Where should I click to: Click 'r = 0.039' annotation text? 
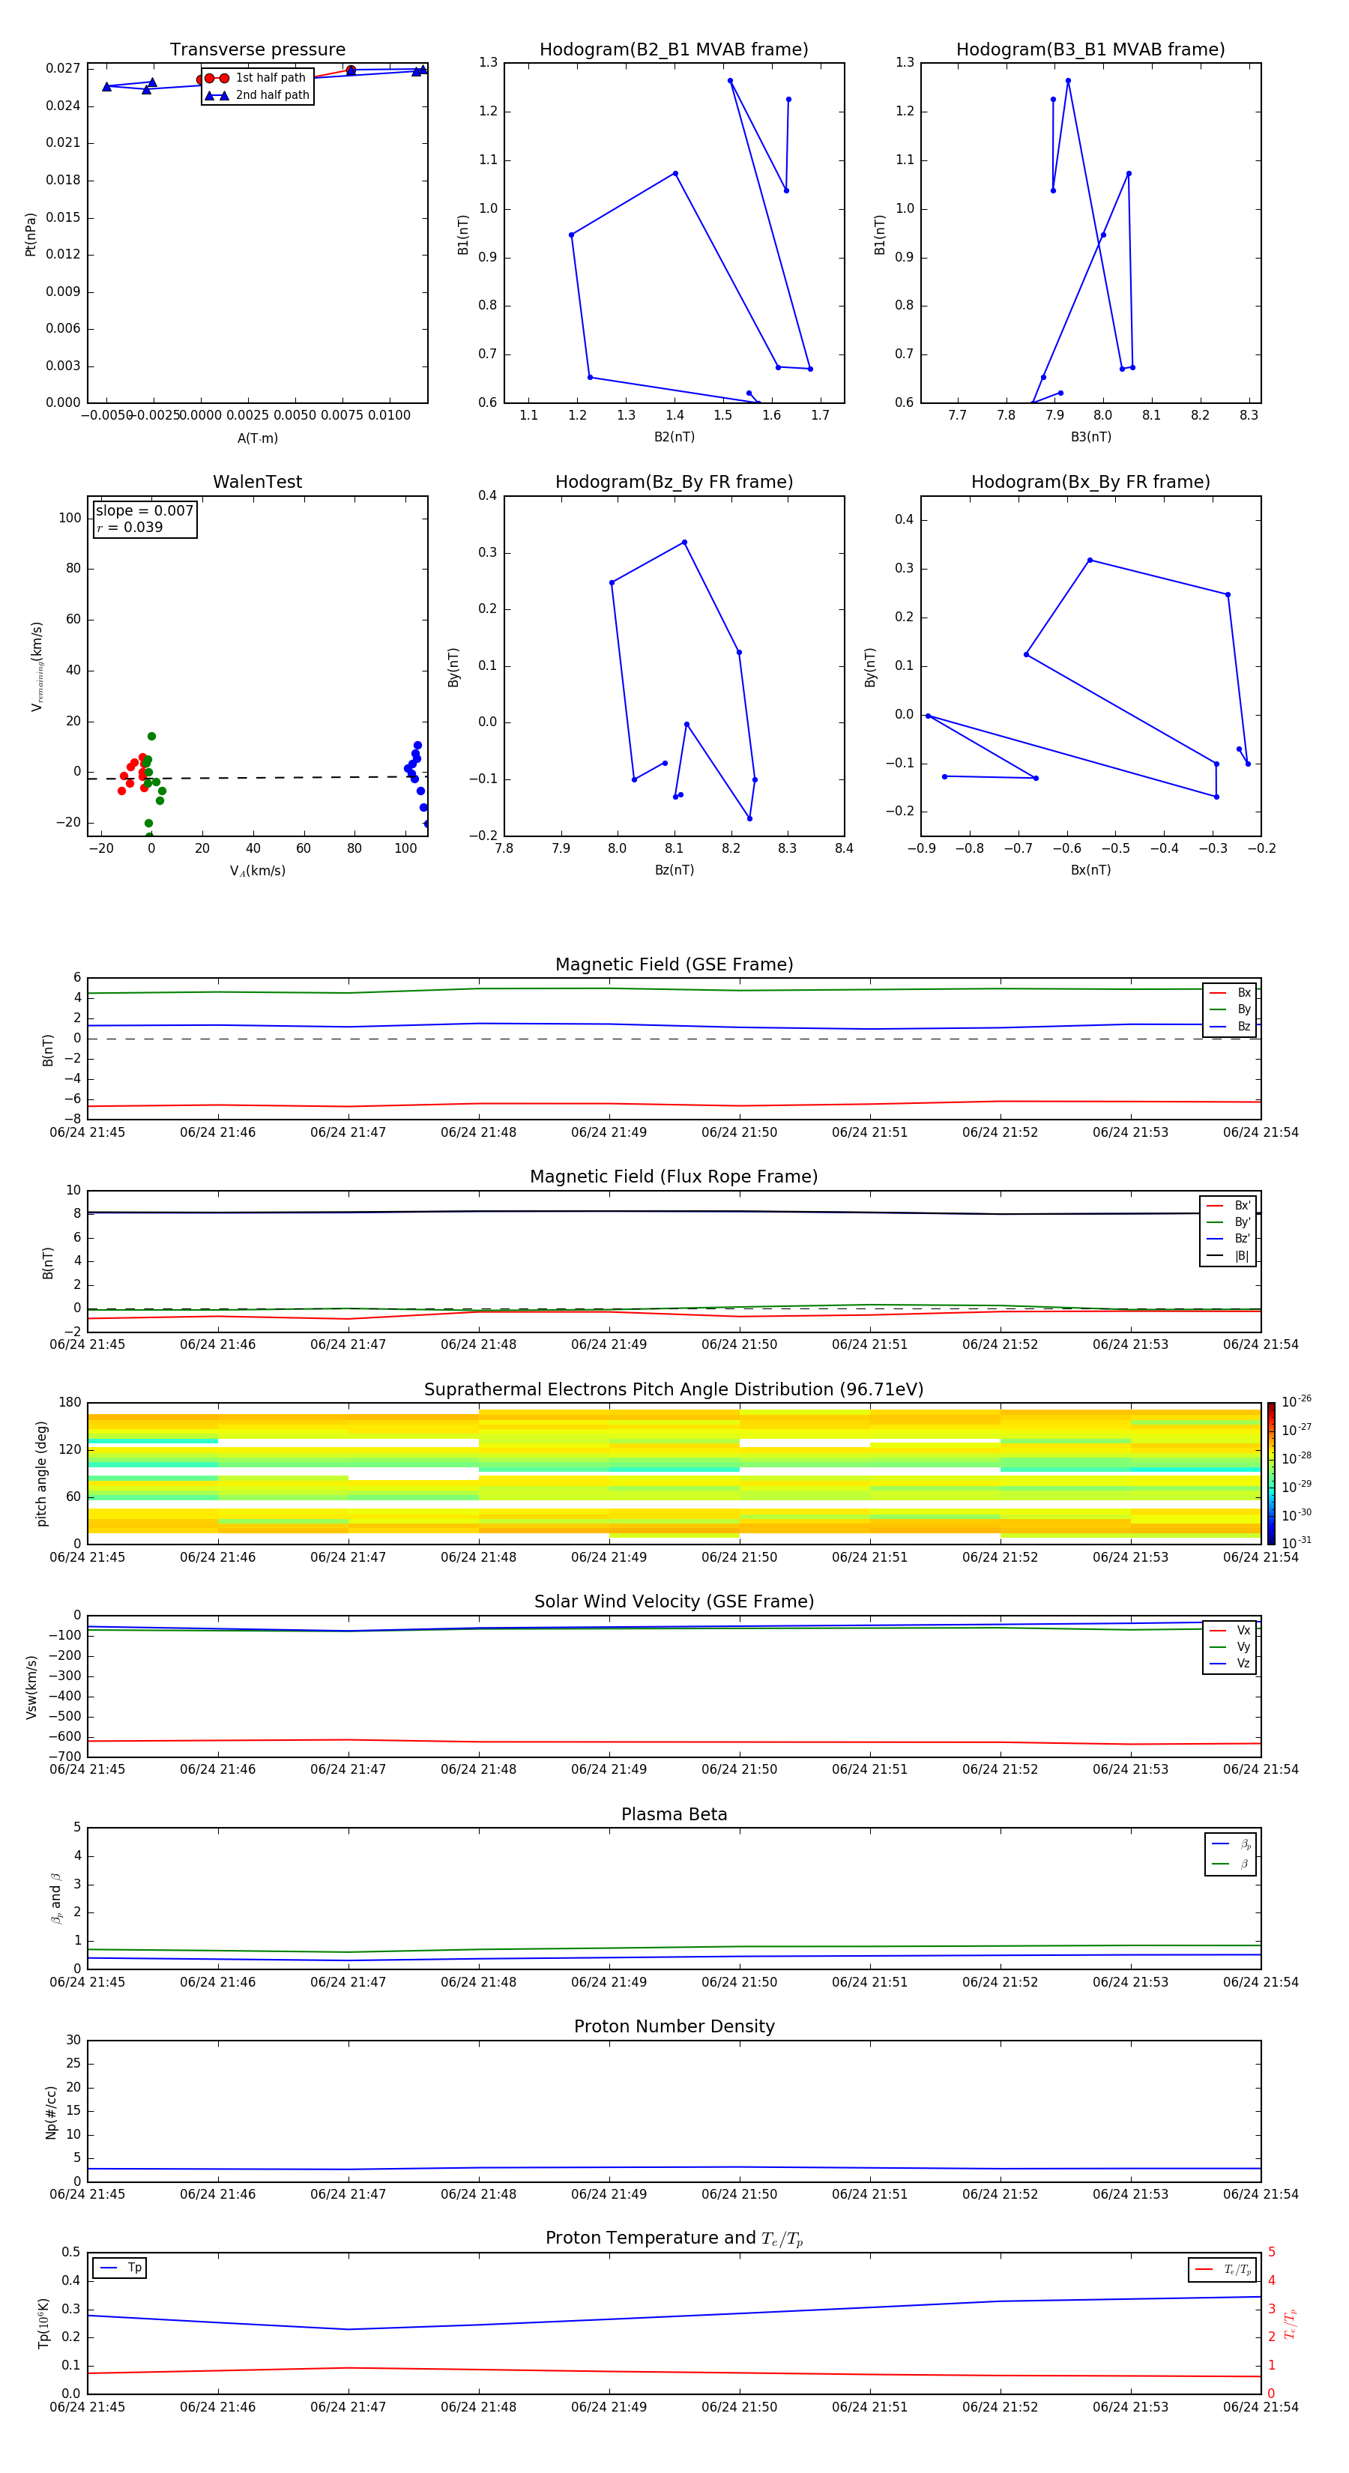130,527
